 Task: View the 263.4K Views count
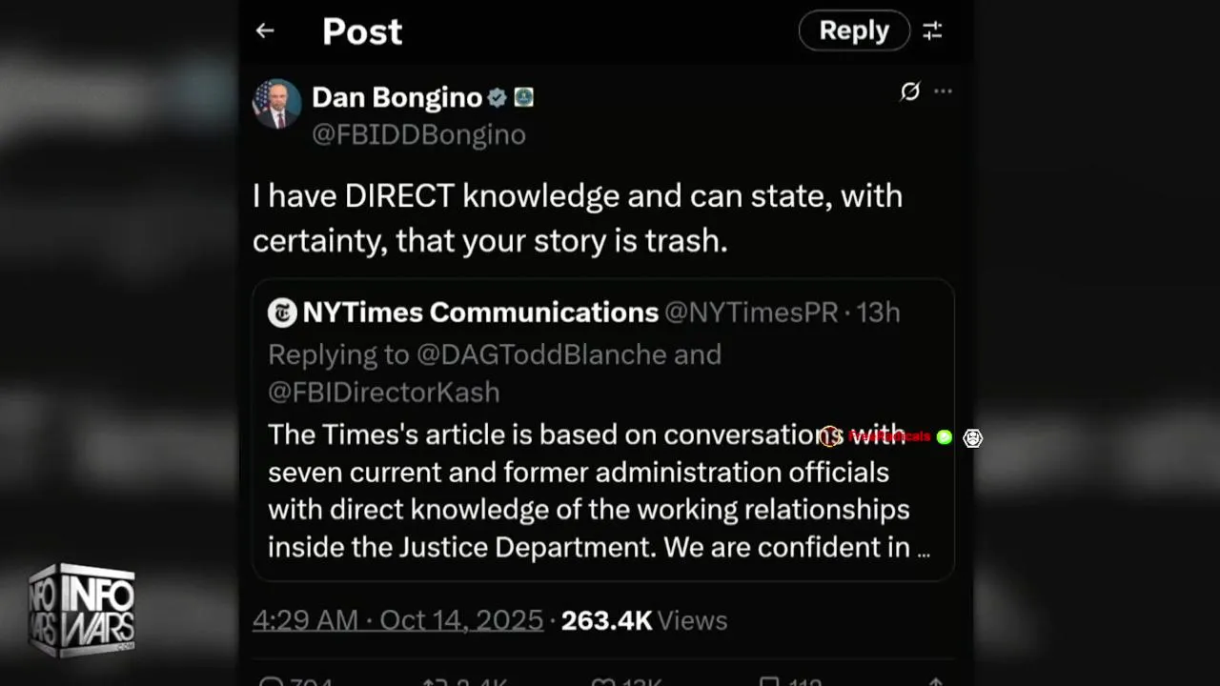(x=643, y=620)
